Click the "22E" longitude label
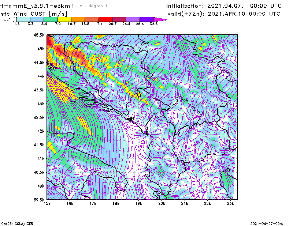The image size is (293, 226). (x=207, y=203)
